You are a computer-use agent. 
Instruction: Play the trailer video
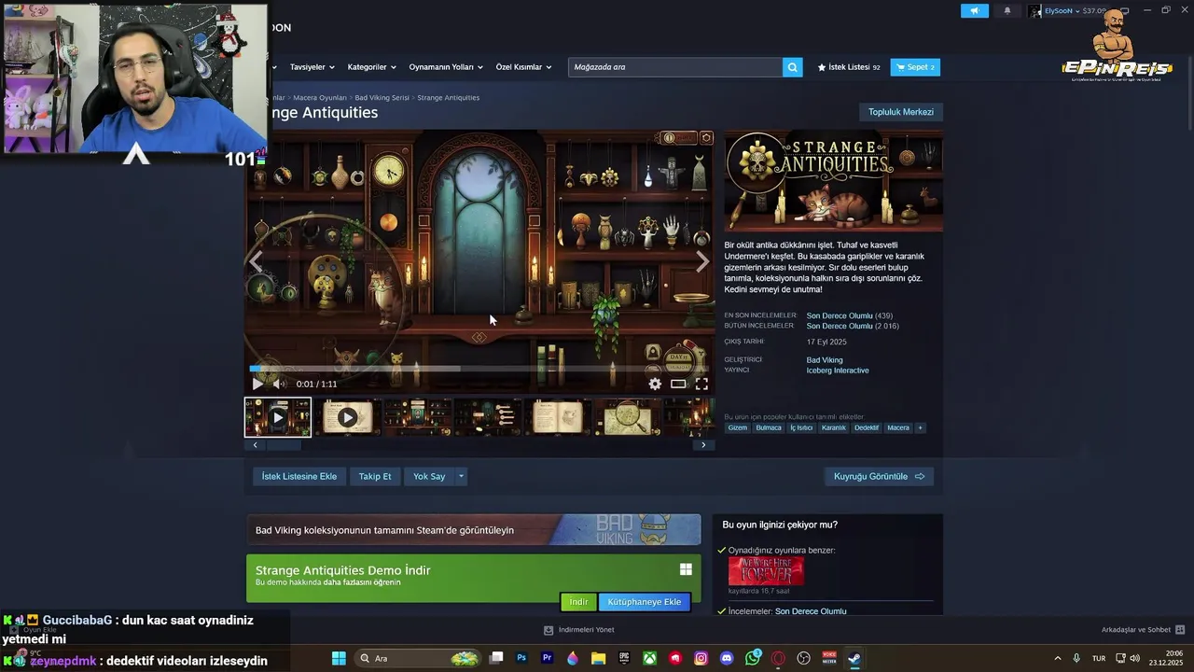[257, 384]
